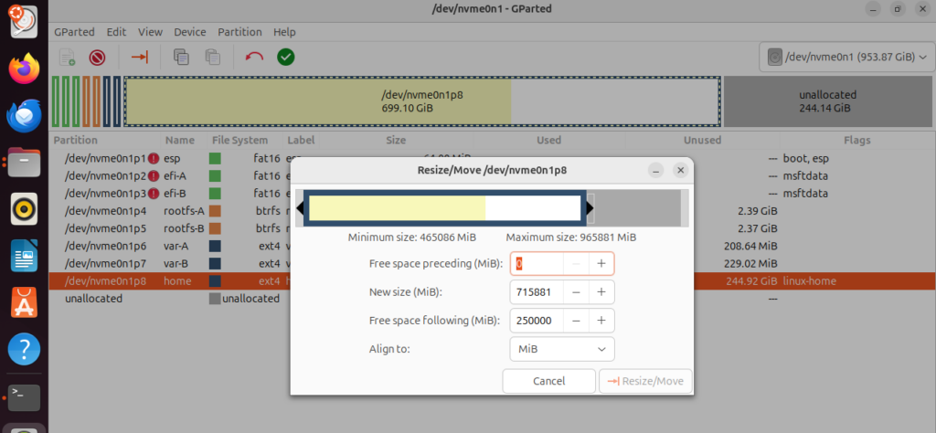Select the /dev/nvme0n1p5 row
This screenshot has height=433, width=936.
(x=492, y=228)
